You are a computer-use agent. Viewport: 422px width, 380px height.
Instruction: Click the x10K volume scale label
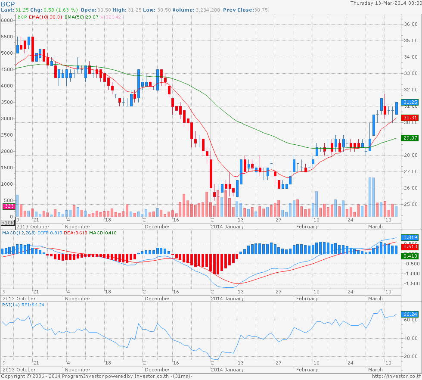click(8, 223)
